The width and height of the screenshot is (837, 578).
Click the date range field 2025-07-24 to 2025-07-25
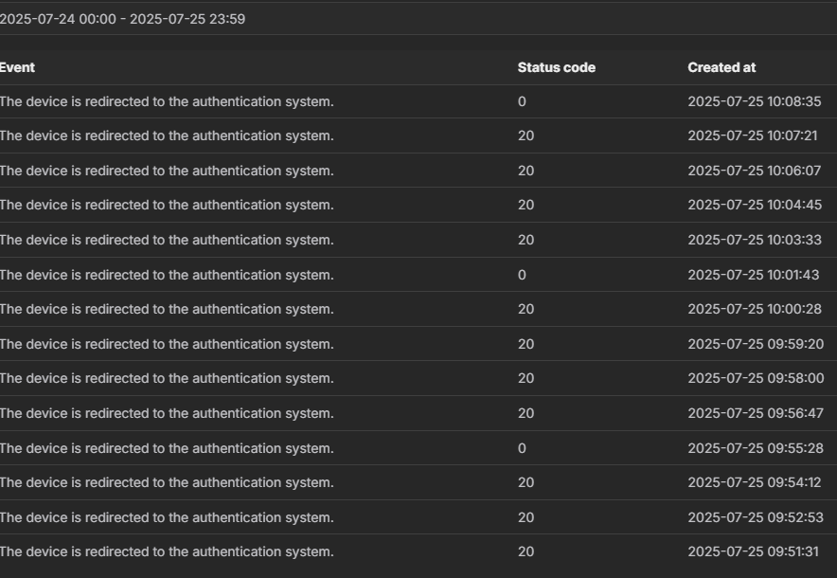123,18
